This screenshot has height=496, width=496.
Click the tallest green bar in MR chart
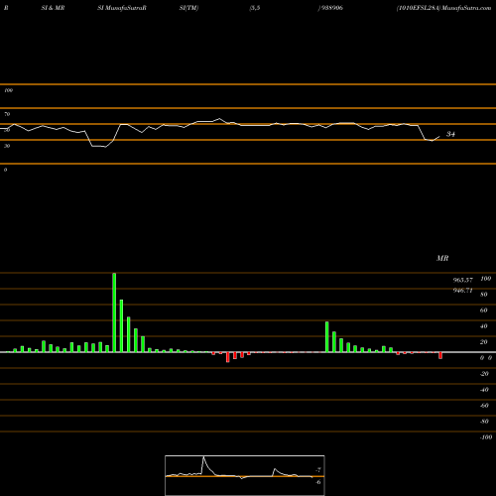coord(114,312)
